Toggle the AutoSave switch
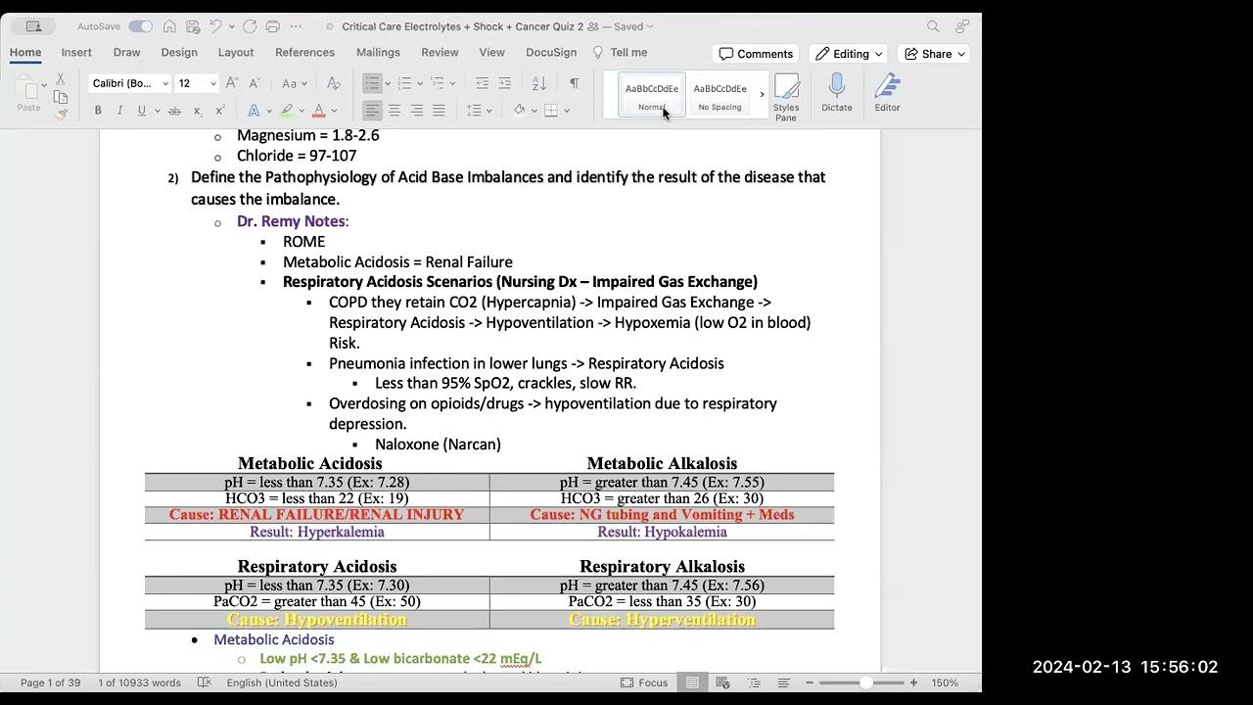The image size is (1253, 705). 140,26
